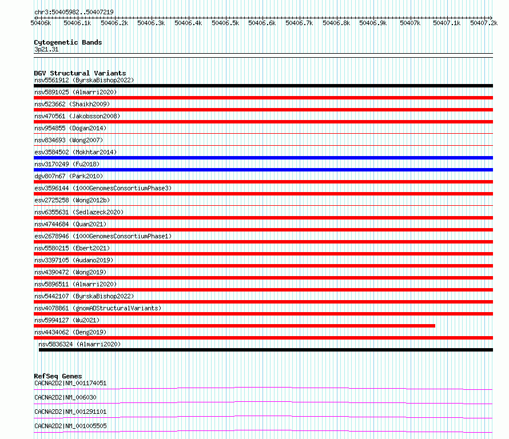Select the DGV Structural Variants track title
This screenshot has height=439, width=509.
coord(80,73)
